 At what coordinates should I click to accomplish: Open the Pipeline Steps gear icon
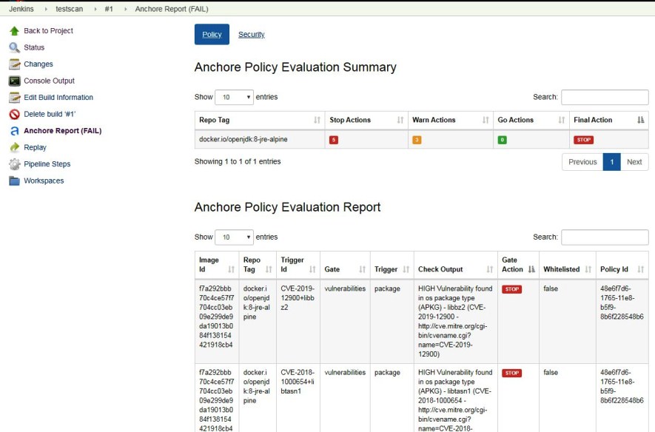(x=14, y=164)
